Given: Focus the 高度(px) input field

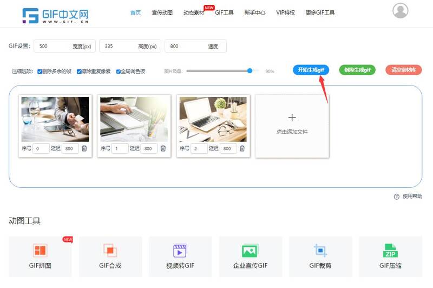Looking at the screenshot, I should coord(130,46).
